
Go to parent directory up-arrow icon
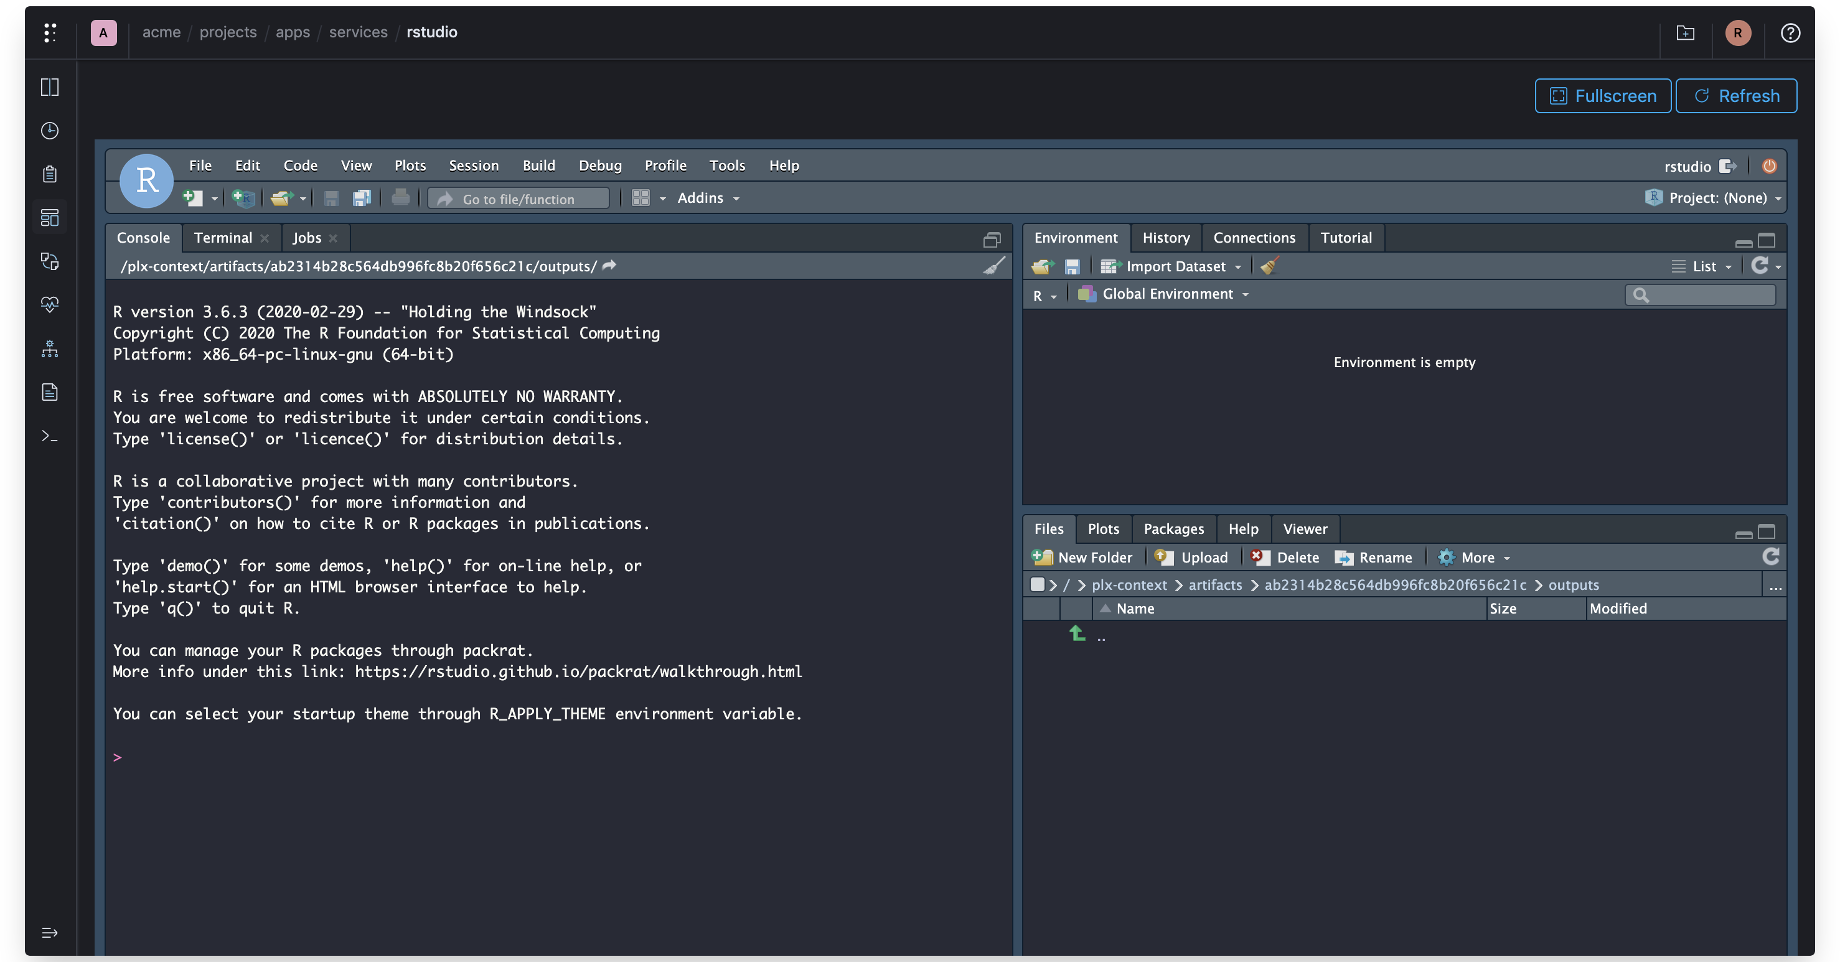coord(1076,633)
